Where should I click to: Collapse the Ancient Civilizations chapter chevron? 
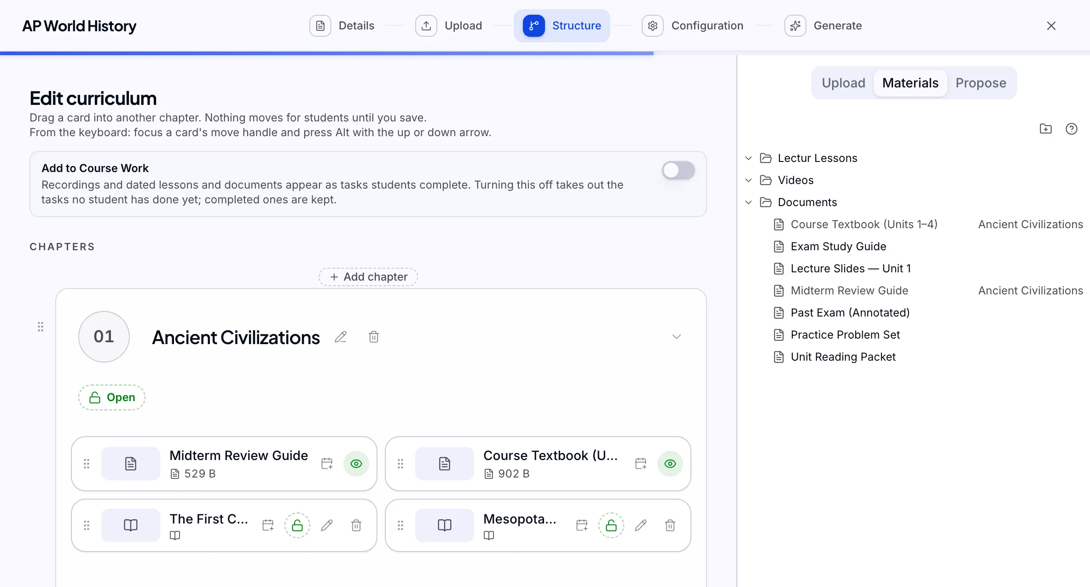pyautogui.click(x=676, y=337)
